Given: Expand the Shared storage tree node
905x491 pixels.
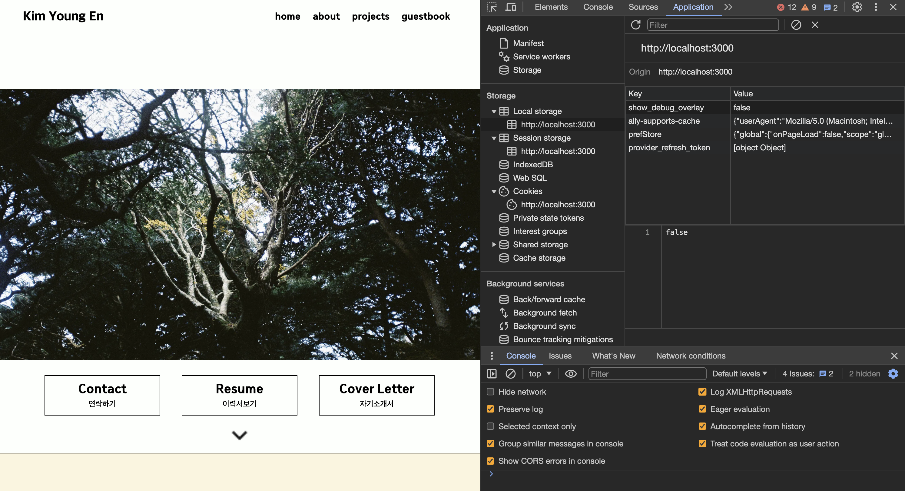Looking at the screenshot, I should click(x=494, y=245).
